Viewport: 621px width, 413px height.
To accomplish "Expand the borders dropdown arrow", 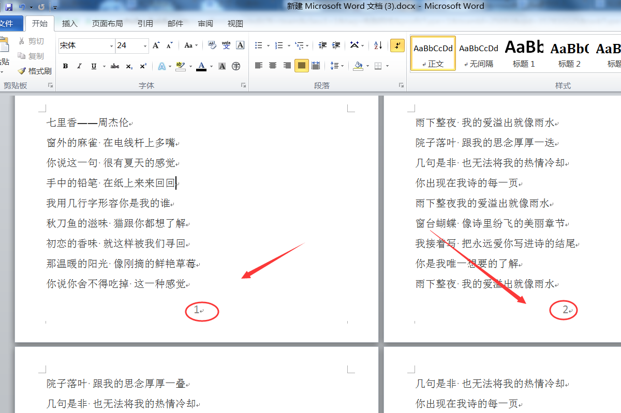I will coord(387,66).
